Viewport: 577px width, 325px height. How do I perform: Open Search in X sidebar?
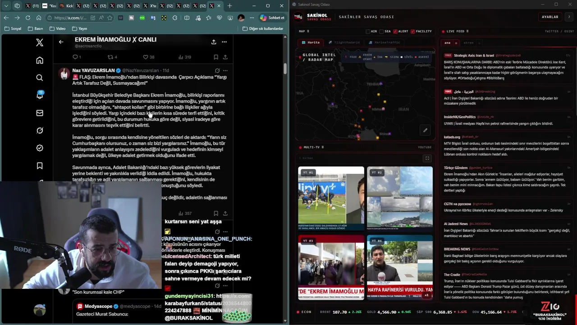point(40,78)
